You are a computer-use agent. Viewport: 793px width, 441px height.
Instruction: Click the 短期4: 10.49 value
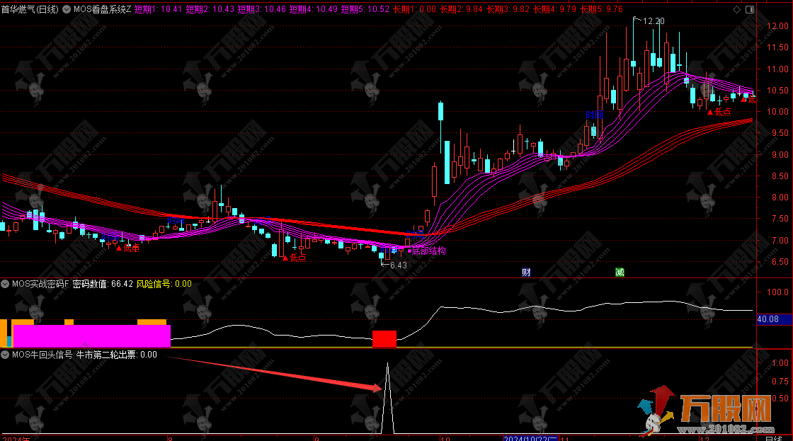313,9
